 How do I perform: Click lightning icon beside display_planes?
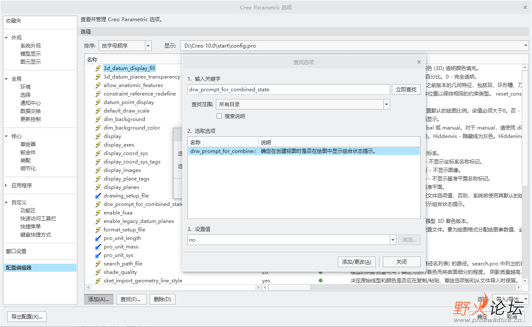pyautogui.click(x=98, y=187)
